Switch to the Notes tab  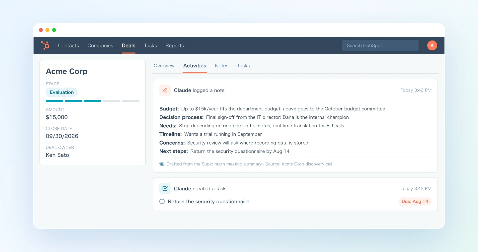222,66
